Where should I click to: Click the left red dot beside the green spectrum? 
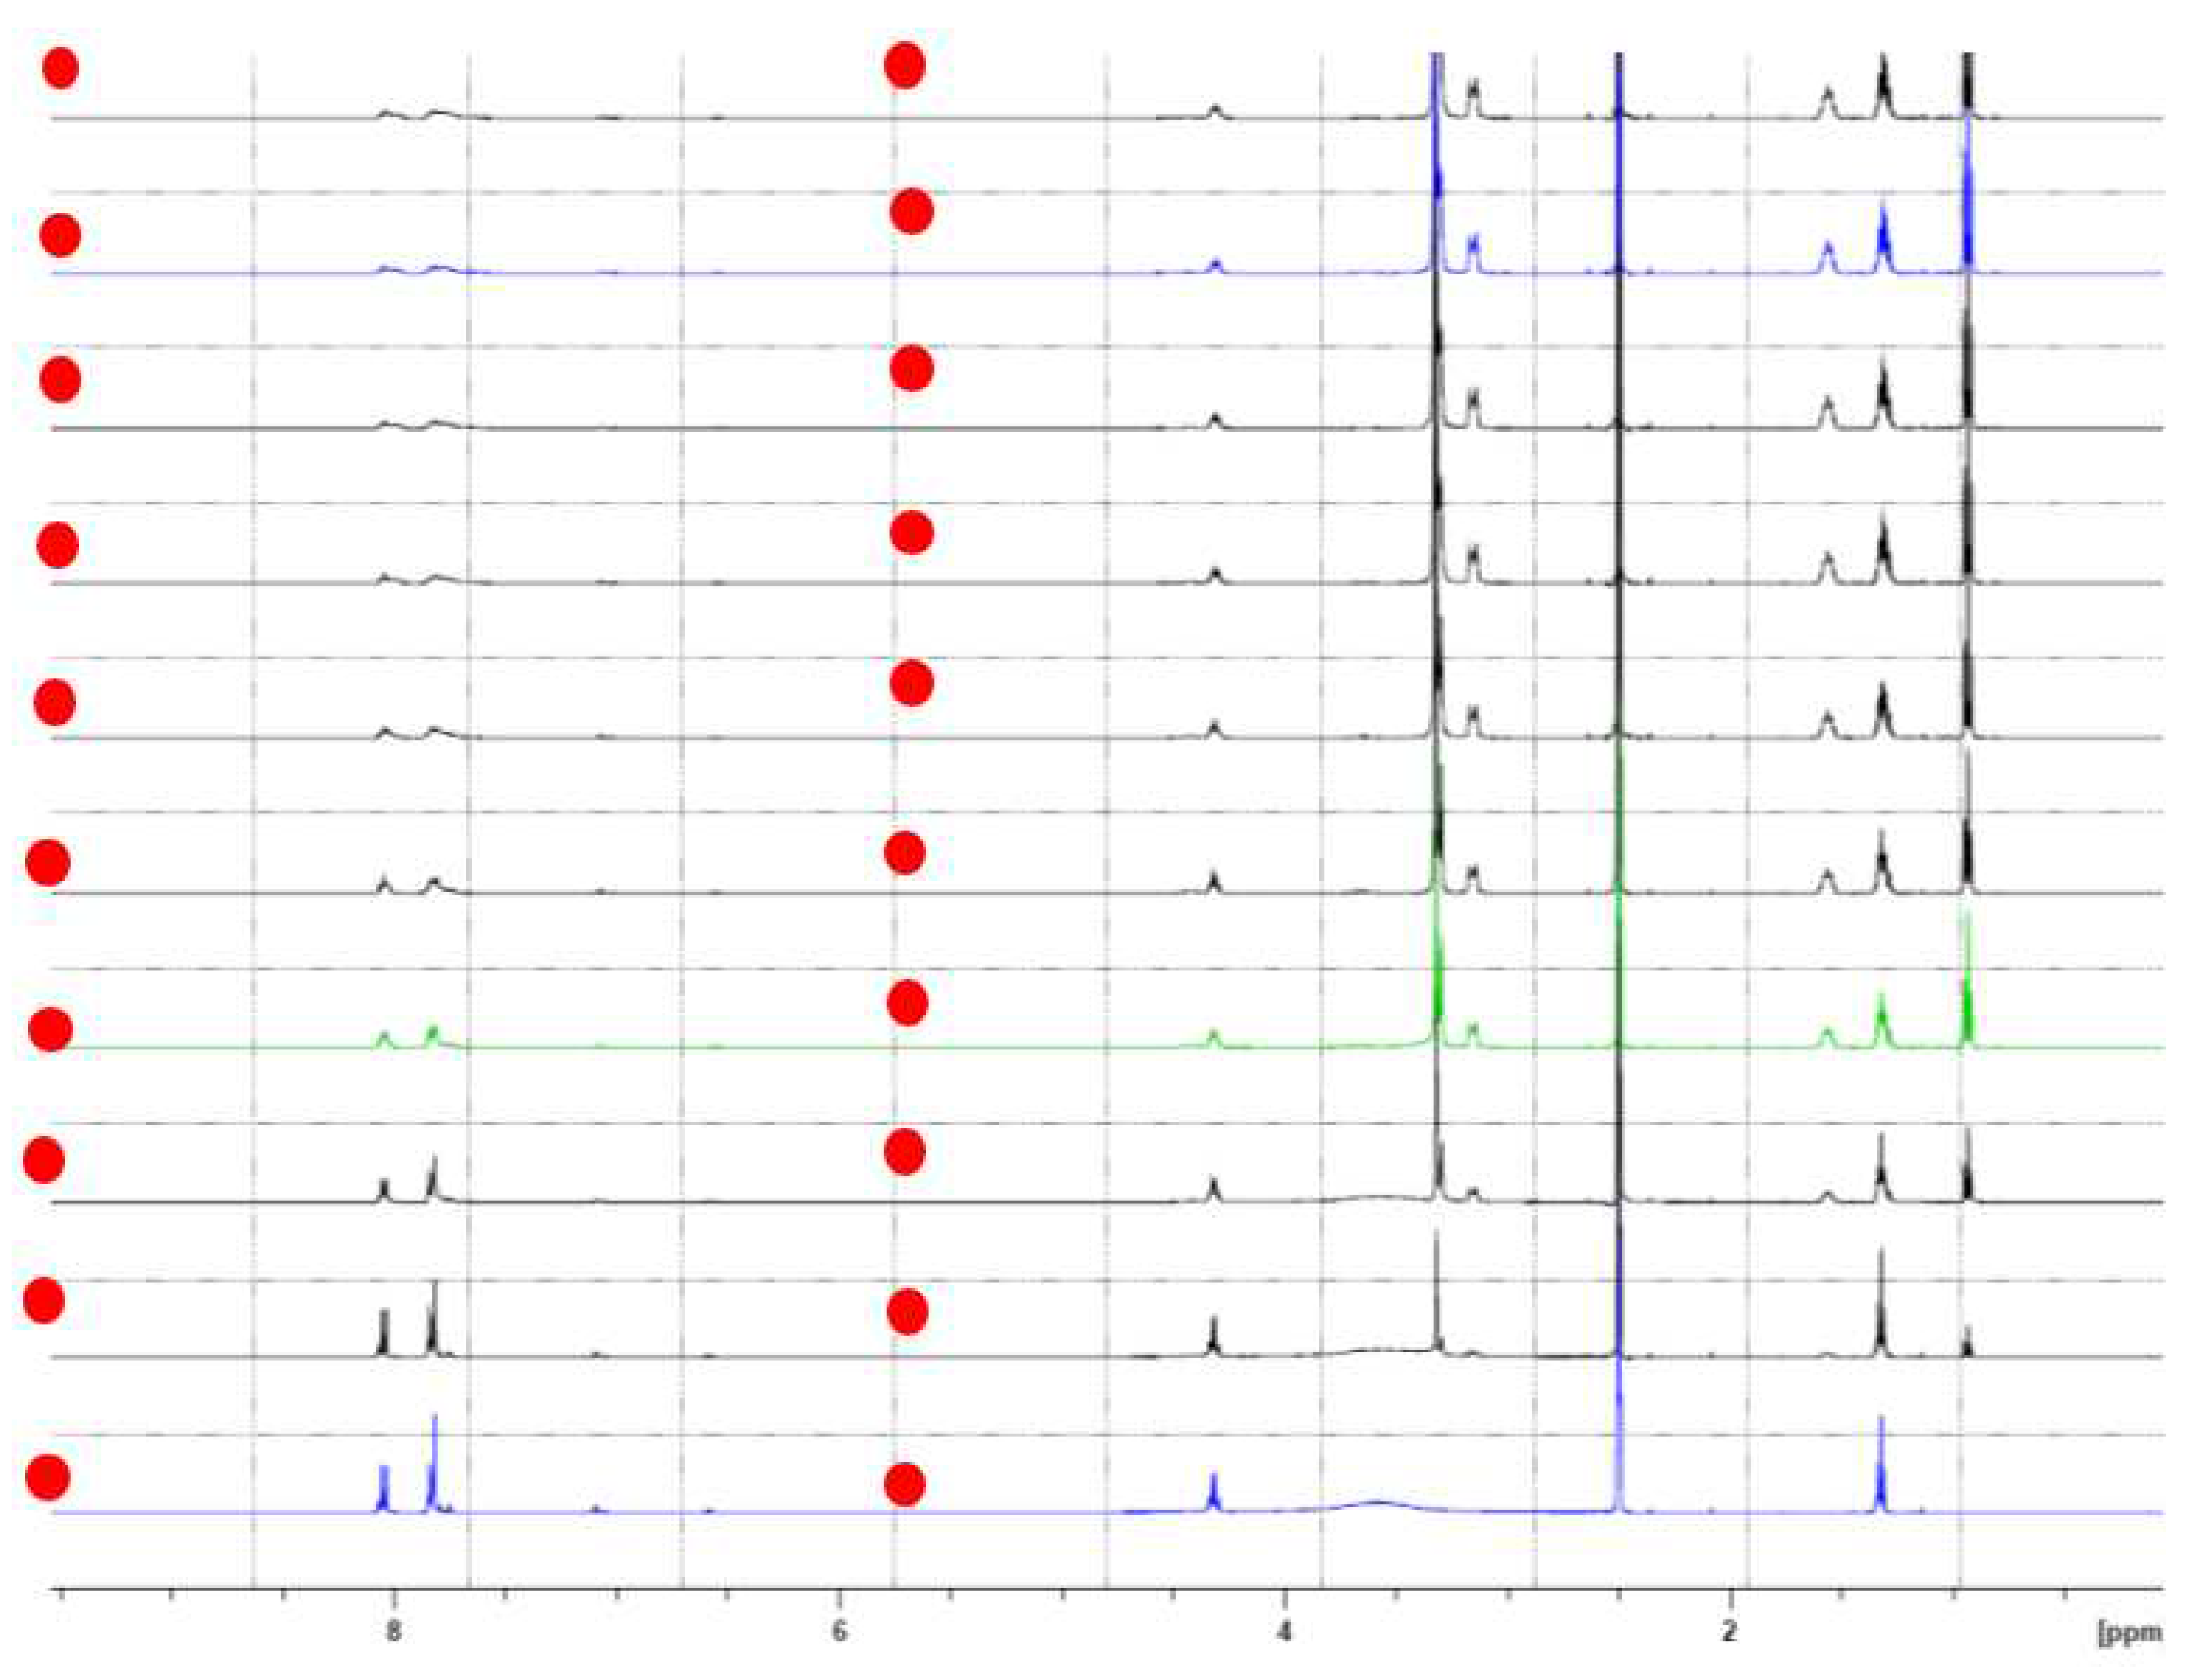(50, 1030)
